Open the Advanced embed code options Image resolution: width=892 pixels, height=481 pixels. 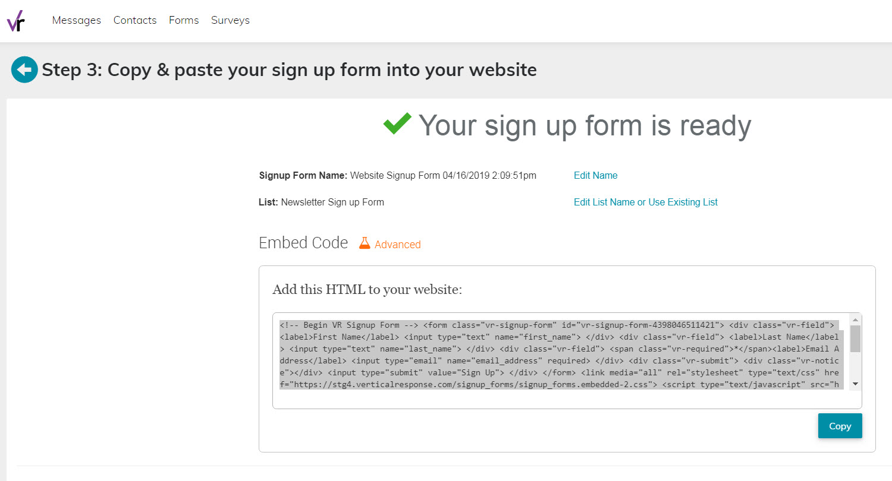click(x=397, y=244)
